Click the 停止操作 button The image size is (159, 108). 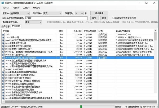tap(99, 13)
